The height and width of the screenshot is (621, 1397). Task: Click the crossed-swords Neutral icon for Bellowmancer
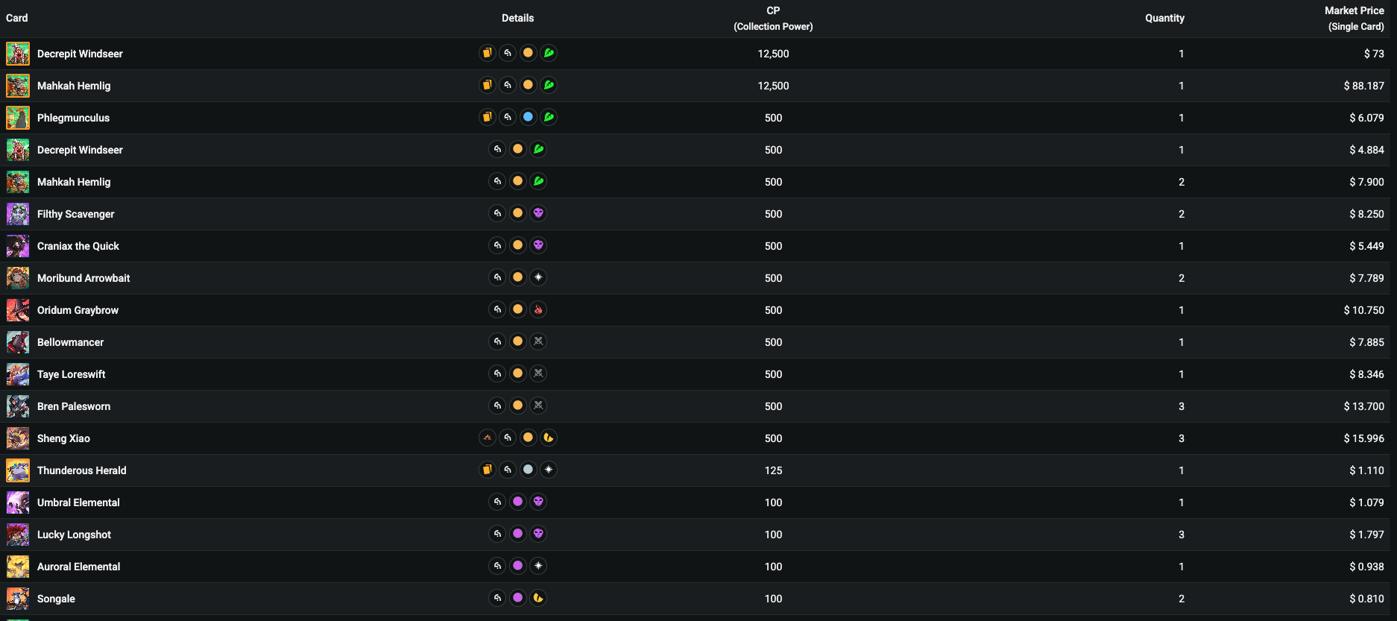[x=538, y=341]
